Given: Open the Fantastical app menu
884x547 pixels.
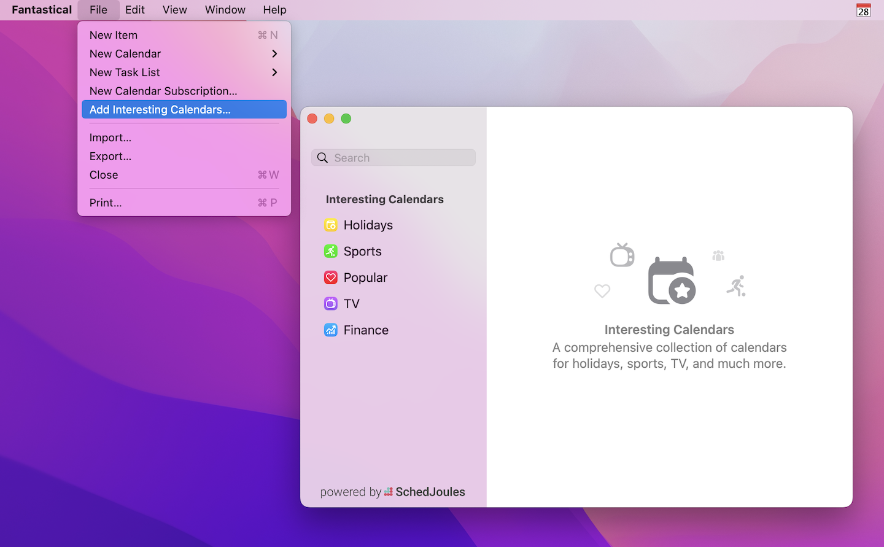Looking at the screenshot, I should [42, 10].
